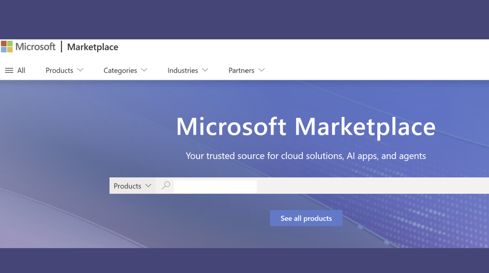Open the Products search scope dropdown
489x273 pixels.
(x=133, y=186)
